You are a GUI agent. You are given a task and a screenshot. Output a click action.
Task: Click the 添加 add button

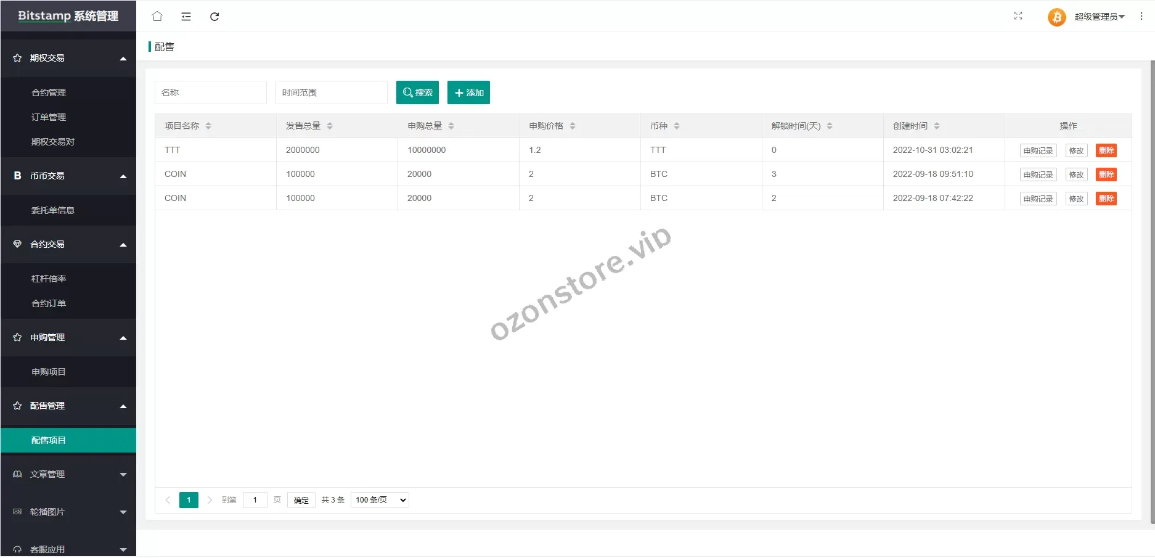tap(468, 92)
